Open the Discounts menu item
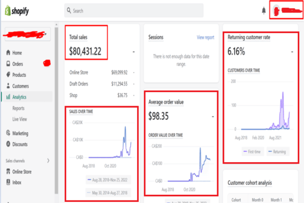The height and width of the screenshot is (203, 304). pyautogui.click(x=20, y=144)
